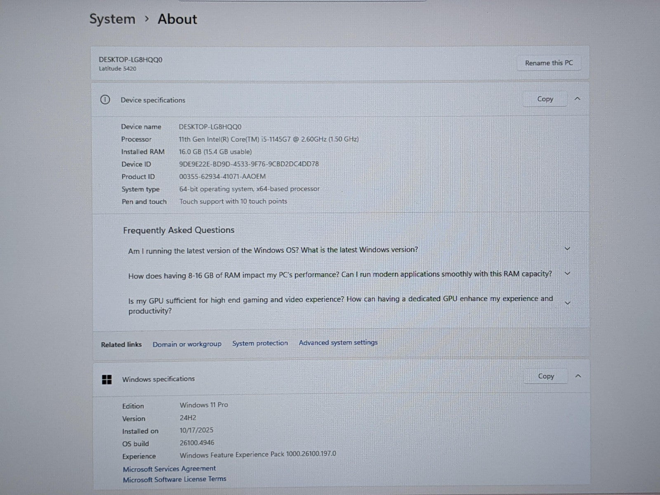Copy the Device specifications
The height and width of the screenshot is (495, 660).
click(545, 99)
